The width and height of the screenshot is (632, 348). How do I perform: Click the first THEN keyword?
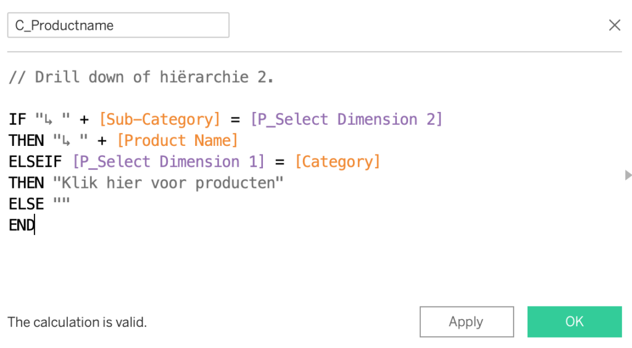[26, 140]
